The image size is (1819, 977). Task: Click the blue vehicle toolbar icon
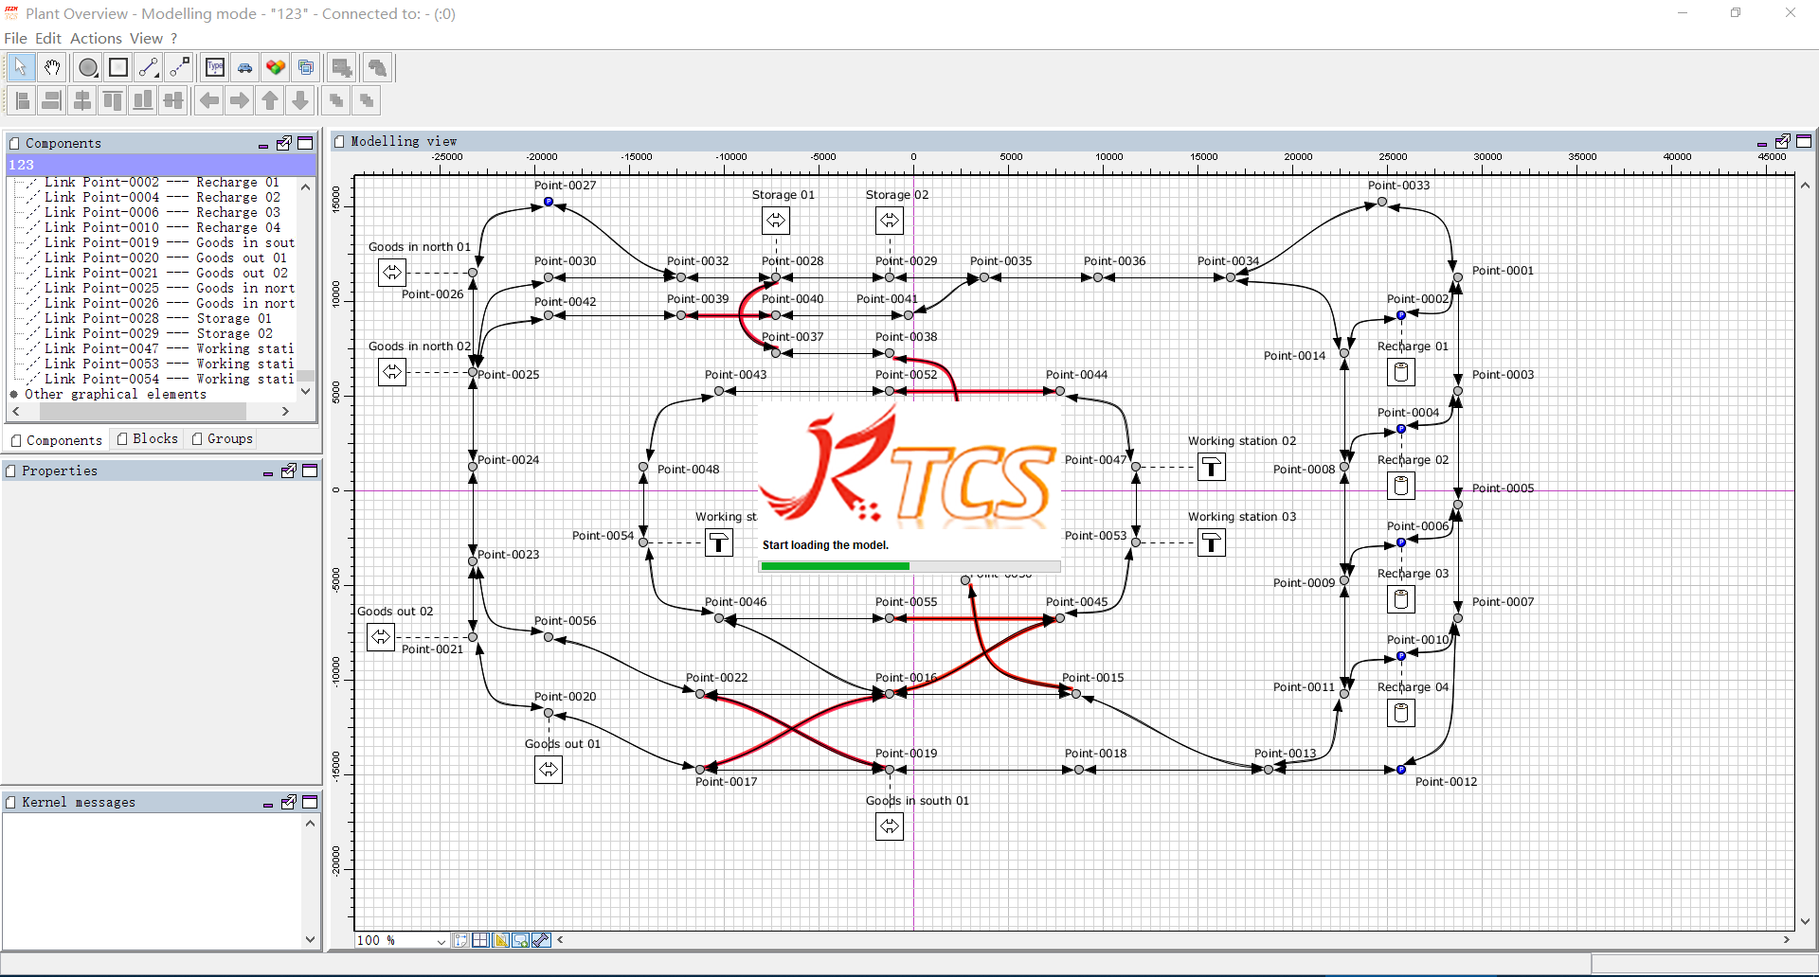point(245,67)
